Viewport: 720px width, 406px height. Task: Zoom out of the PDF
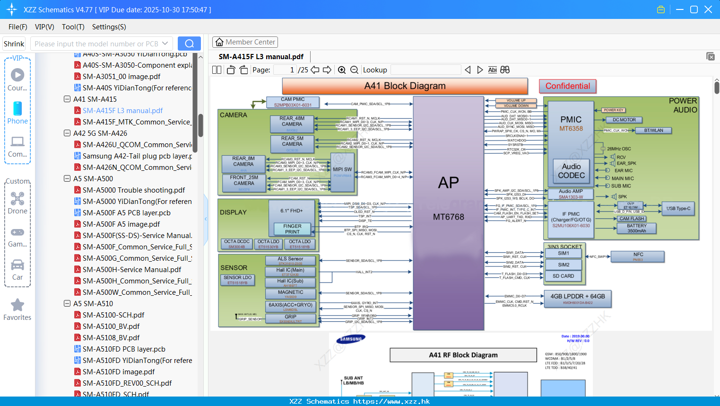click(x=354, y=70)
